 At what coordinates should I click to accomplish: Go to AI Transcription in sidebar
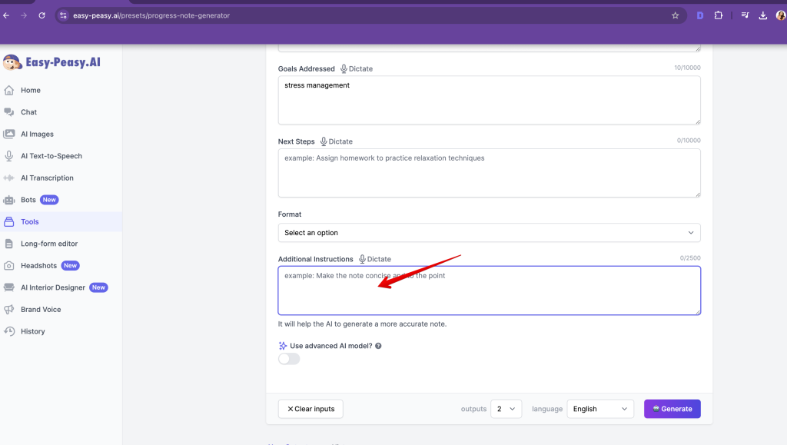click(x=47, y=178)
